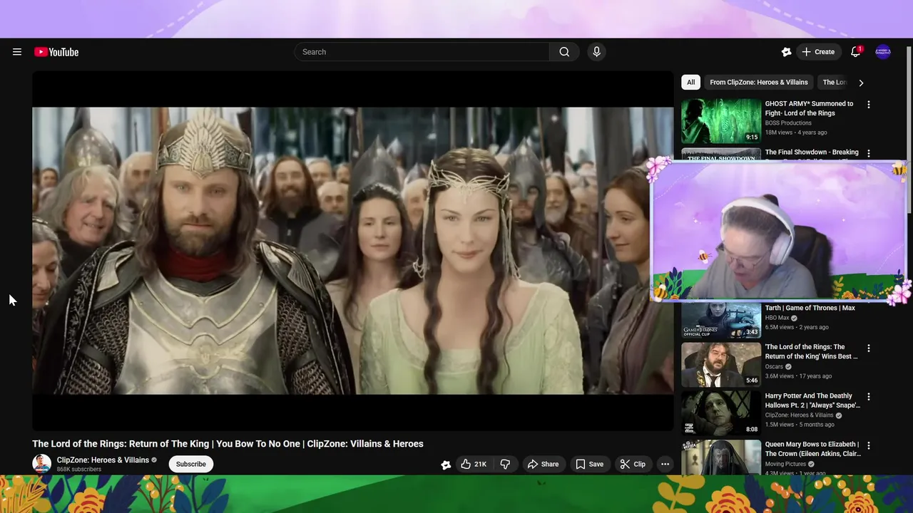
Task: Like the video with thumbs up
Action: point(473,464)
